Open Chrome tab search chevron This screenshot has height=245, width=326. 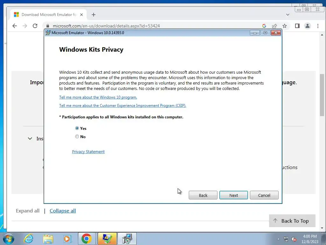(288, 15)
